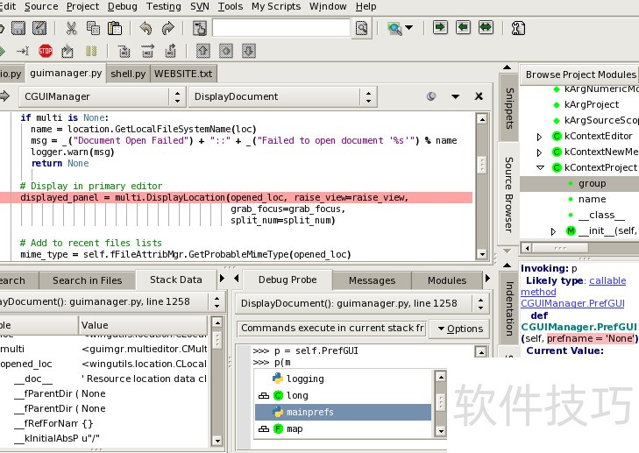Click the Paste clipboard icon

pyautogui.click(x=113, y=28)
